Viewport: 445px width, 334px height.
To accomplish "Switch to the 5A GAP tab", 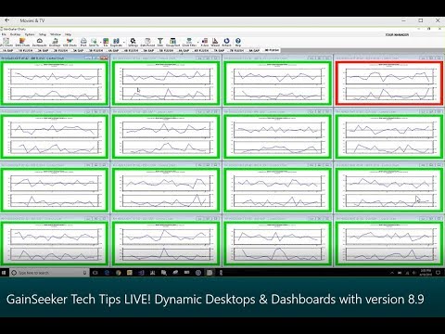I will (x=148, y=50).
